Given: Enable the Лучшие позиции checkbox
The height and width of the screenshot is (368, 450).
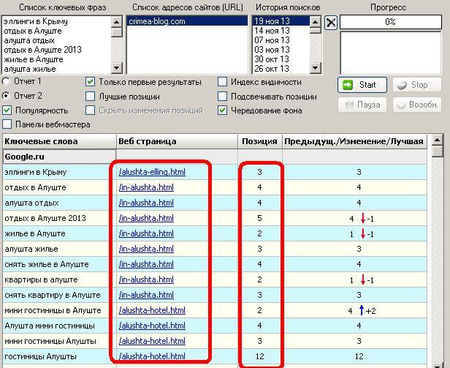Looking at the screenshot, I should 90,97.
